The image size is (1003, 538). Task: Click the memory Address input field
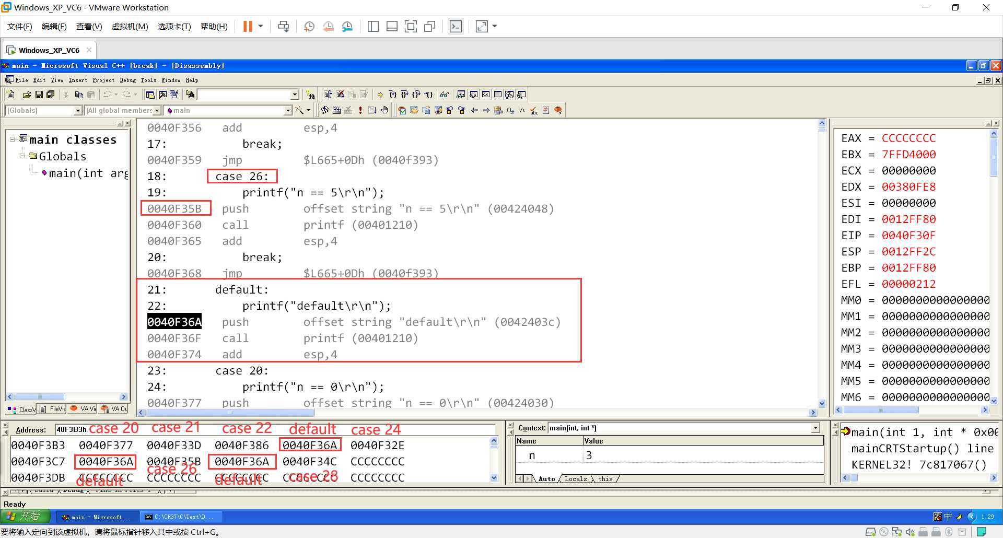pyautogui.click(x=275, y=429)
